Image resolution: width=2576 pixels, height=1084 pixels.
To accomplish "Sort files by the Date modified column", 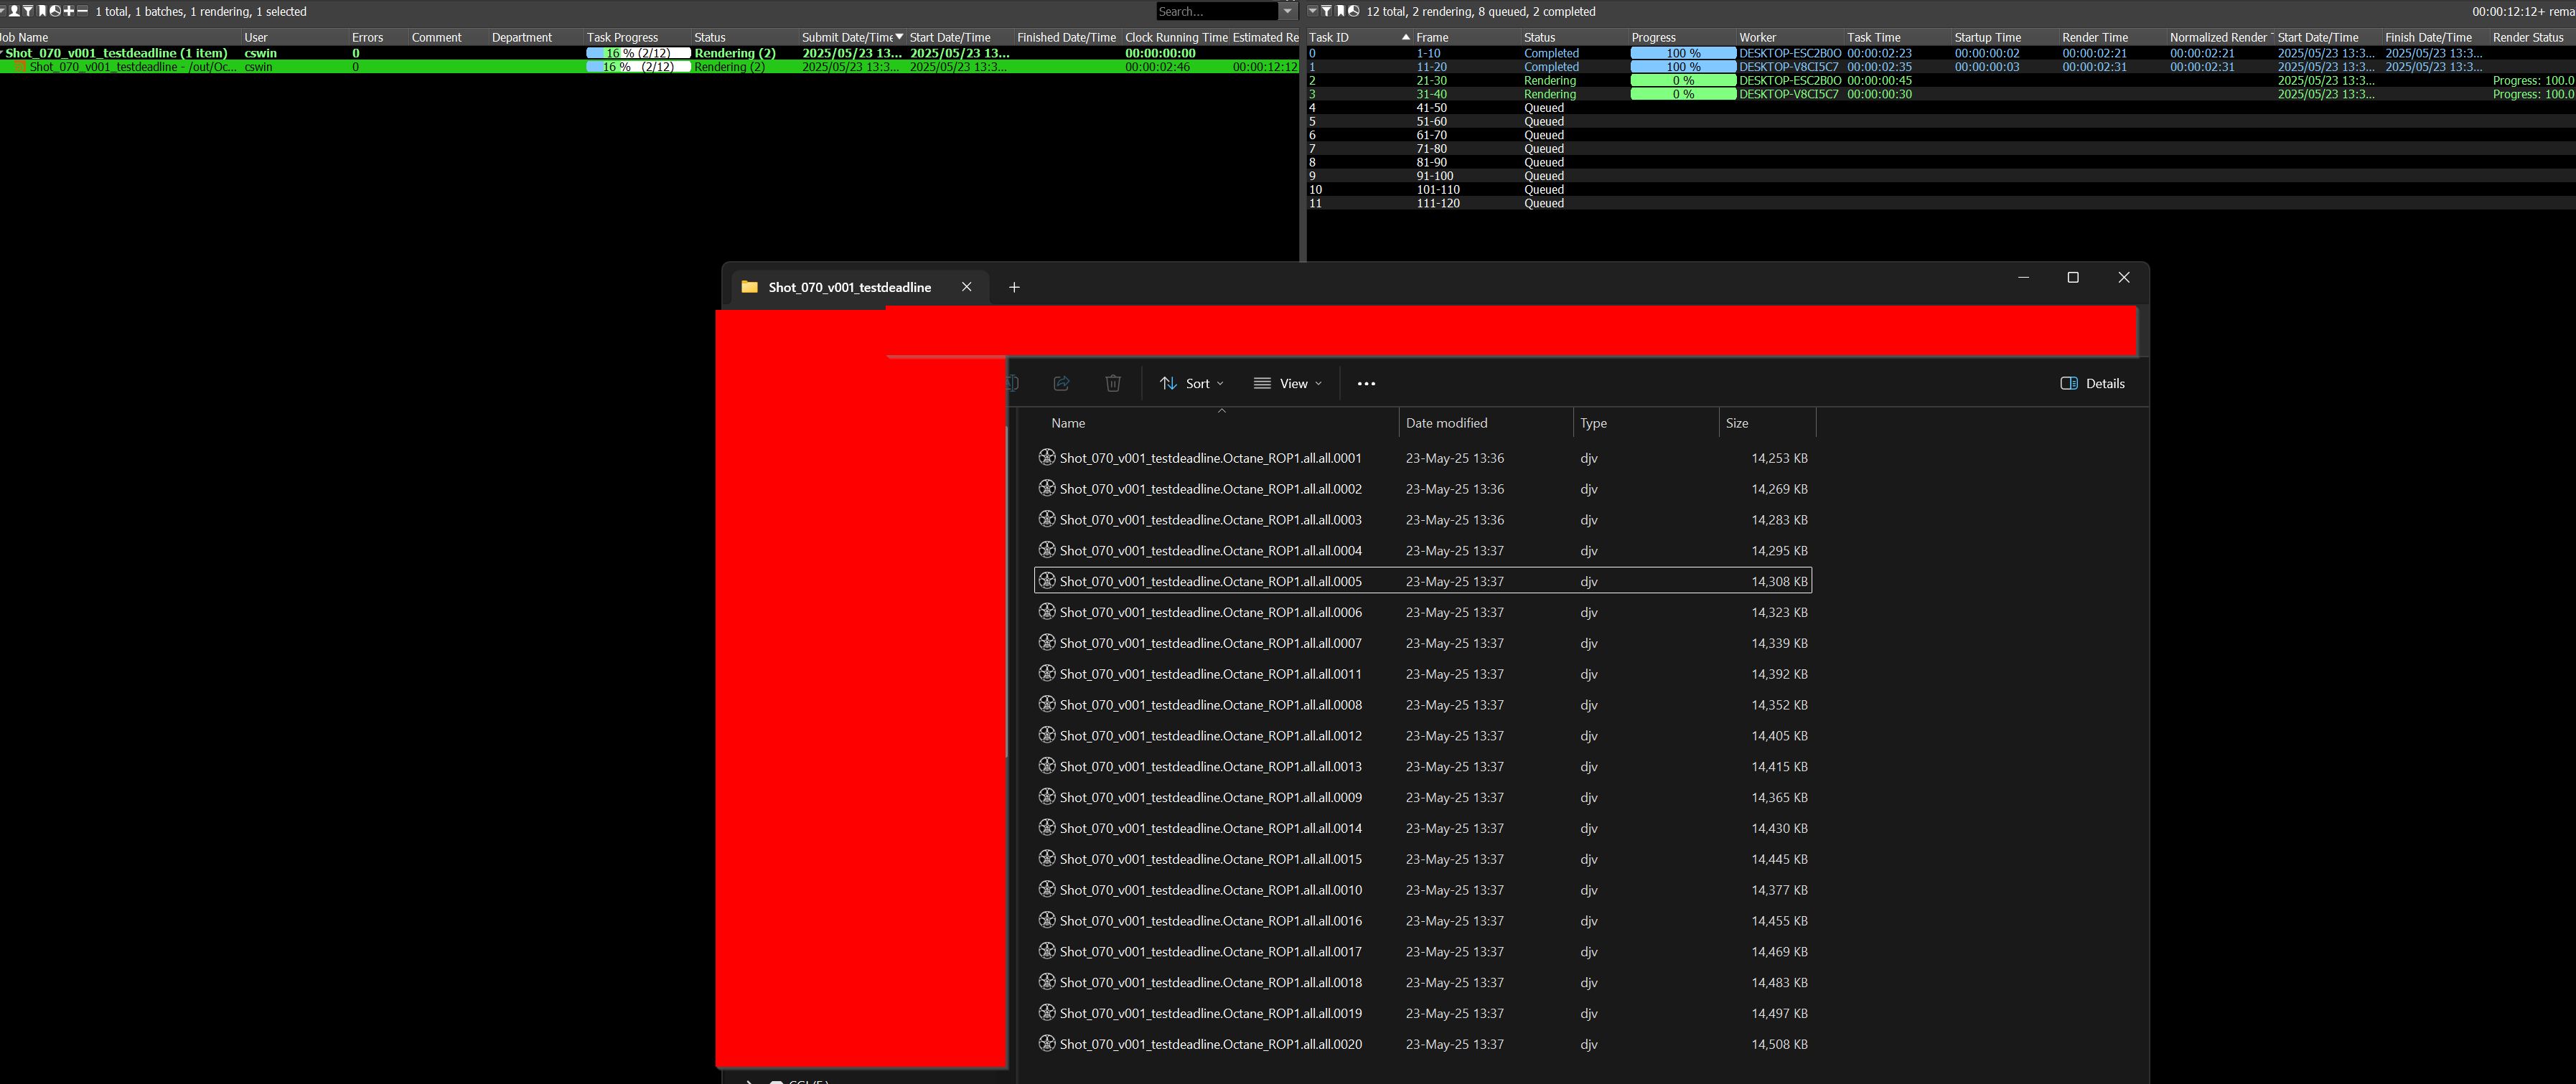I will point(1446,423).
